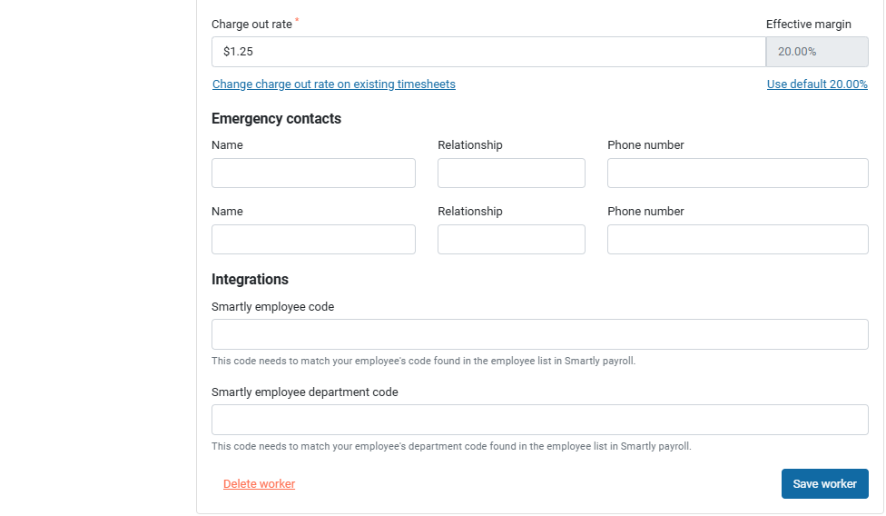Select the first emergency contact Relationship field

pyautogui.click(x=511, y=174)
